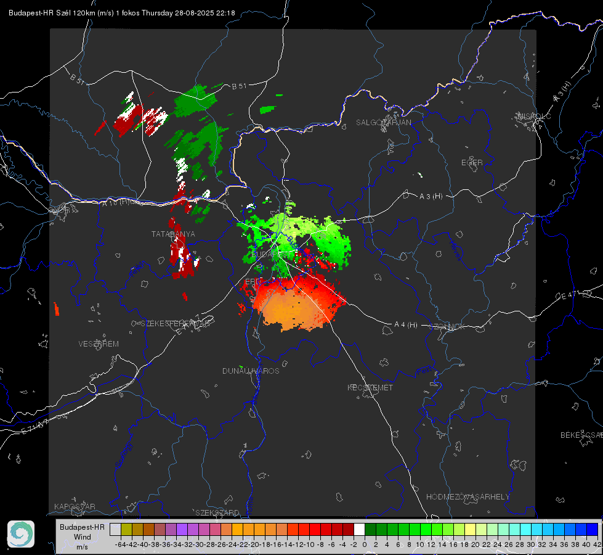Viewport: 603px width, 555px height.
Task: Click the ÉRD city label
Action: [x=253, y=282]
